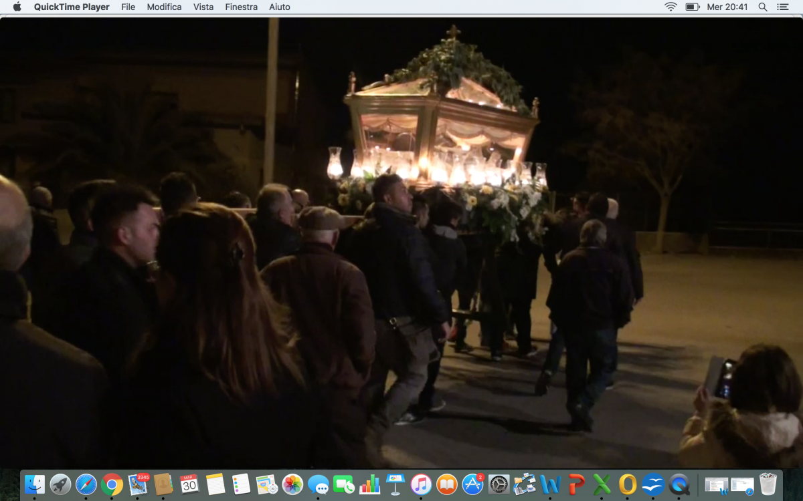Open the Migration Assistant icon in Dock
Image resolution: width=803 pixels, height=501 pixels.
(x=524, y=484)
